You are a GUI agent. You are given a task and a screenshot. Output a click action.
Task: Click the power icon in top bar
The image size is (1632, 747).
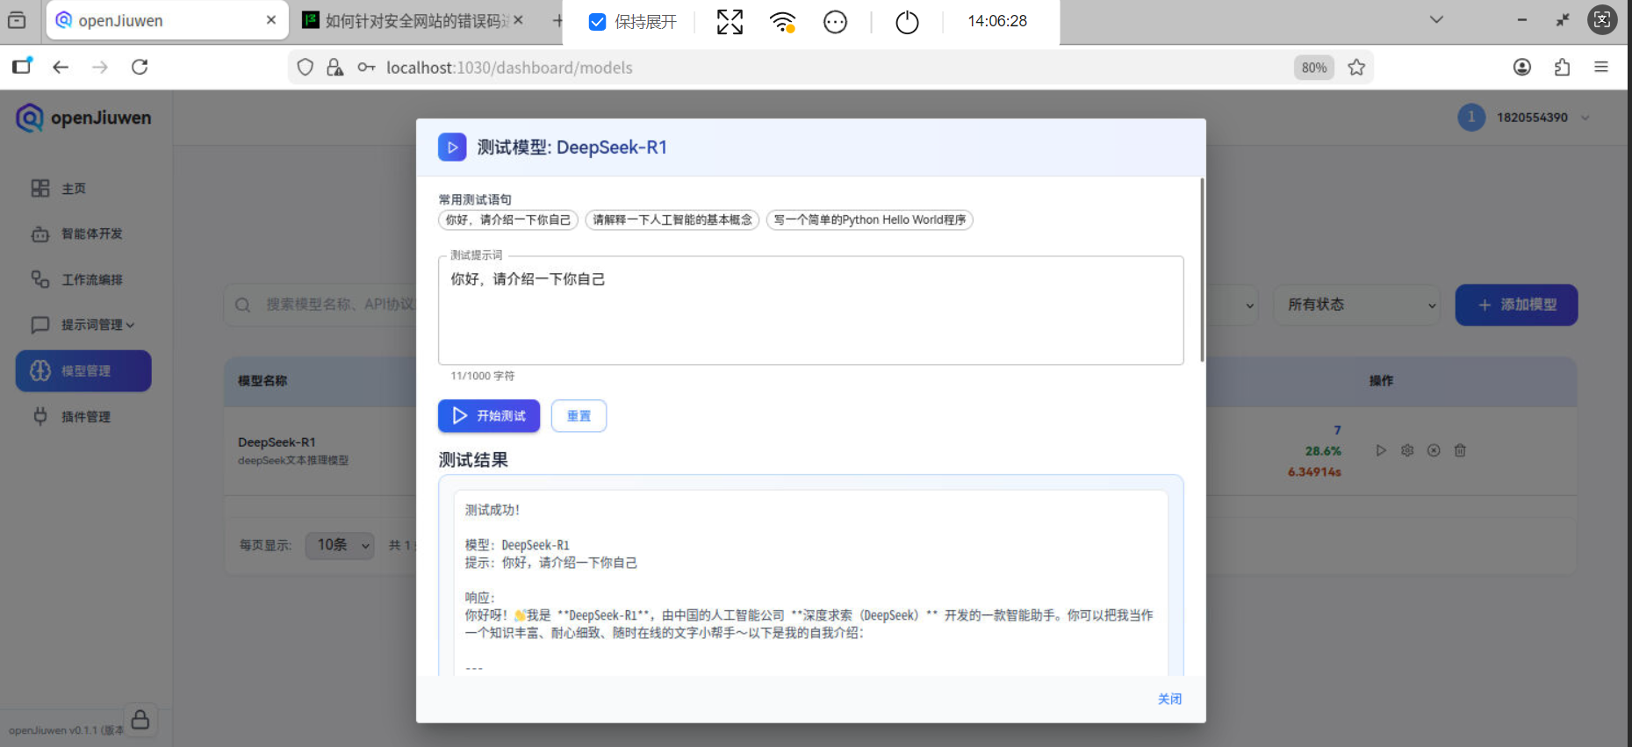[x=907, y=22]
